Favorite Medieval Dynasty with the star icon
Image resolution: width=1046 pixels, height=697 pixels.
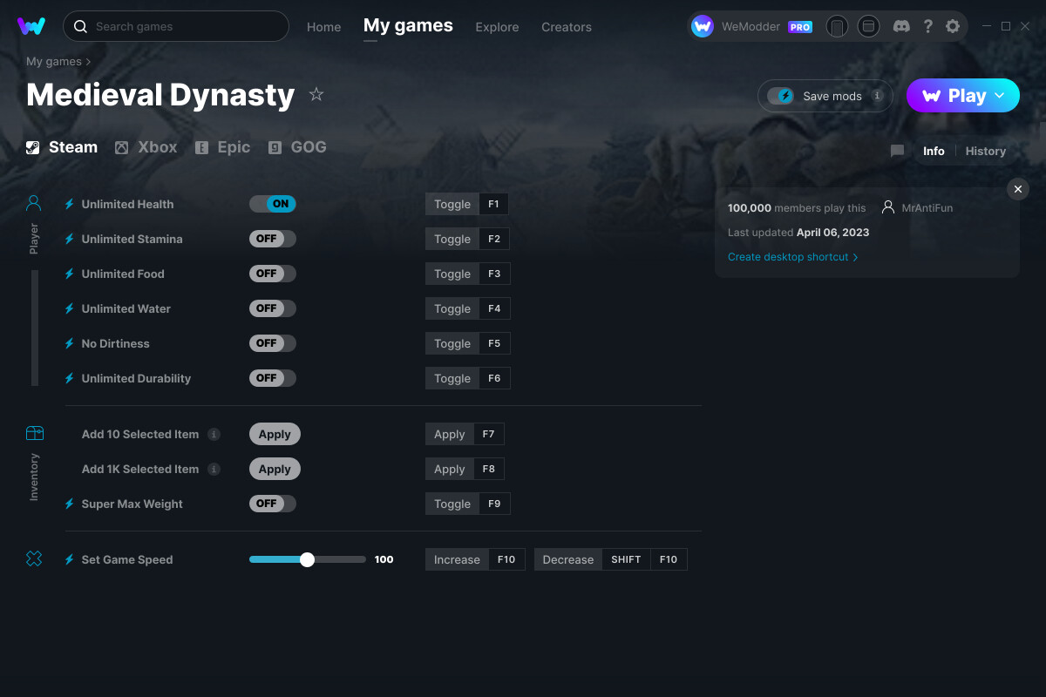tap(316, 94)
